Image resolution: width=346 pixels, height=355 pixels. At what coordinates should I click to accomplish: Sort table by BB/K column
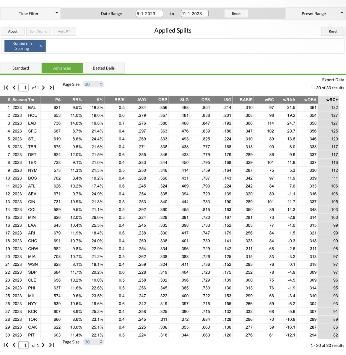click(116, 100)
